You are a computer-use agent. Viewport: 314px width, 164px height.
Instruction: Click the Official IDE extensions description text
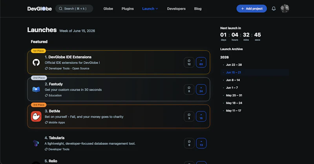[x=72, y=63]
